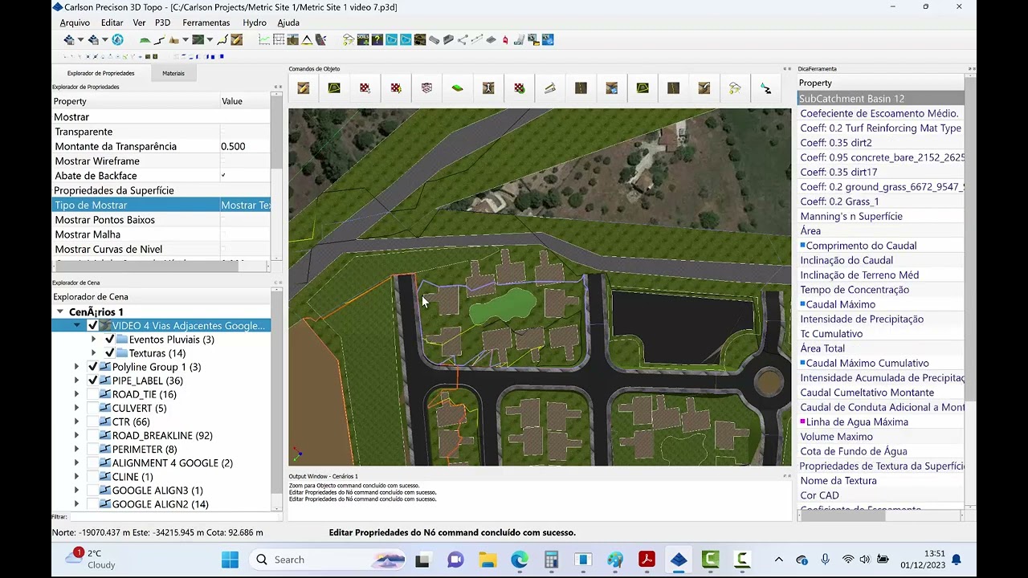Viewport: 1028px width, 578px height.
Task: Select SubCatchment Basin 12 header row
Action: point(881,99)
